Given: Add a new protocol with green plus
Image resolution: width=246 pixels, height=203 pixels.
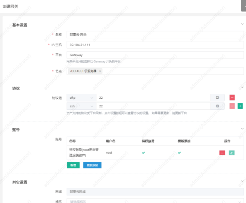Looking at the screenshot, I should coord(240,106).
